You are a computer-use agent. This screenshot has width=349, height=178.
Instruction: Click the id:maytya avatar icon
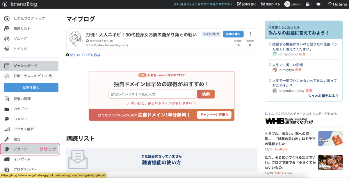275,70
